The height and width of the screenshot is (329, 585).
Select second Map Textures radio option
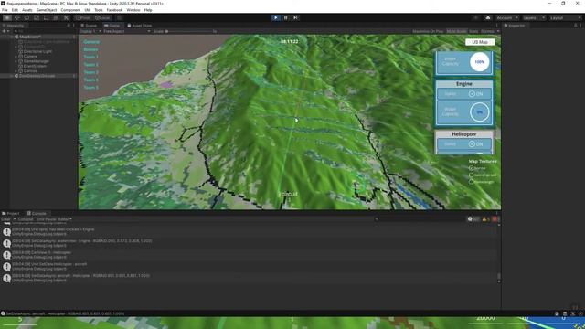tap(472, 175)
